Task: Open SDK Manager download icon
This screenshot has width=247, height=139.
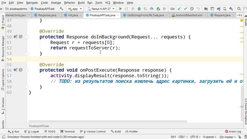Action: coord(231,9)
